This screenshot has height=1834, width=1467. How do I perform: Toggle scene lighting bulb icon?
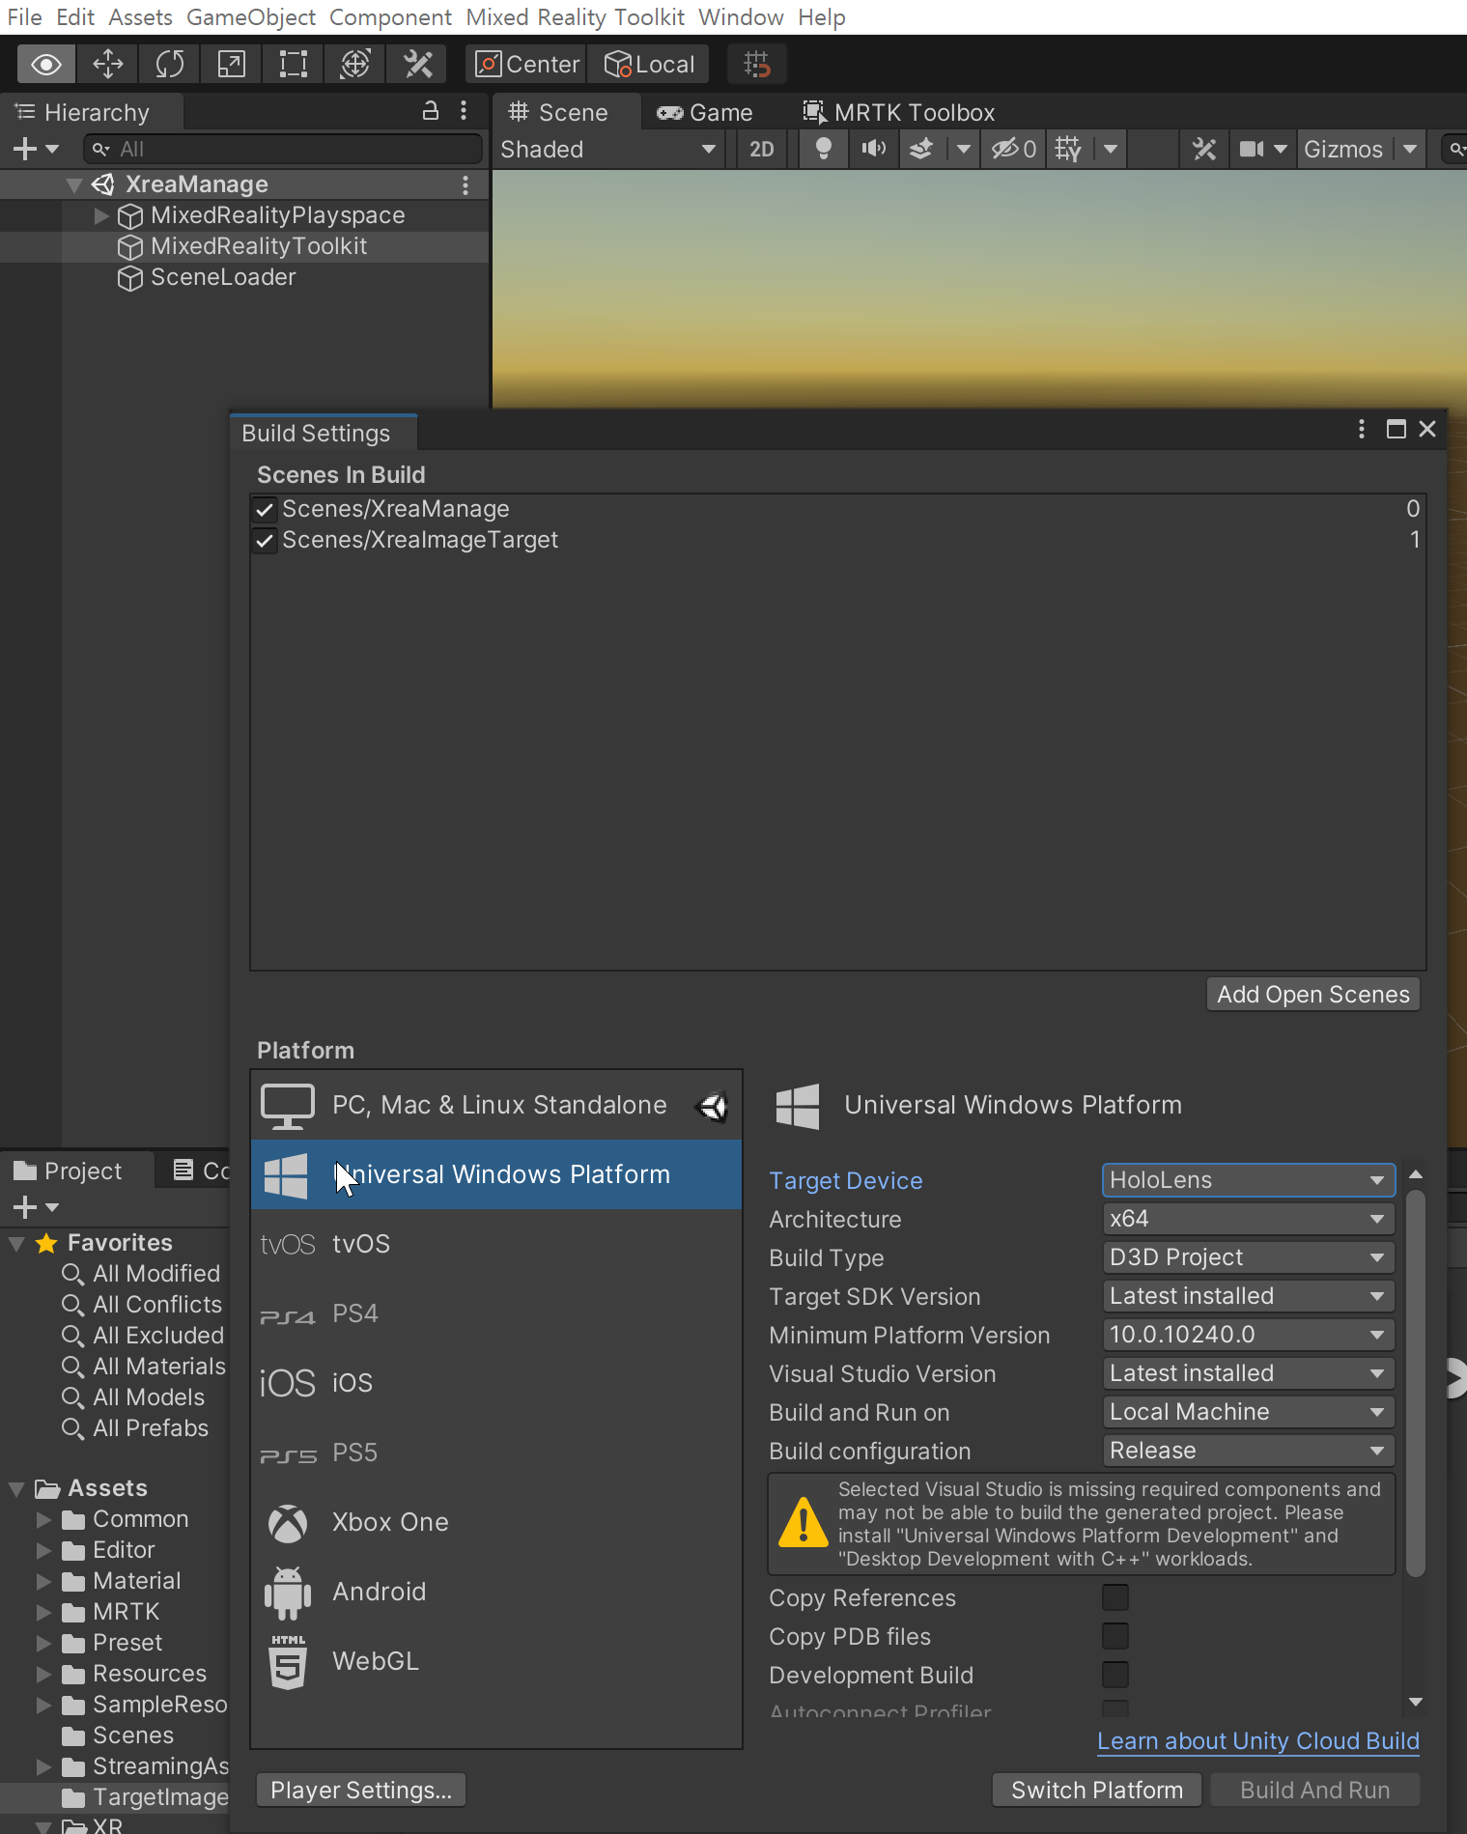click(x=823, y=149)
